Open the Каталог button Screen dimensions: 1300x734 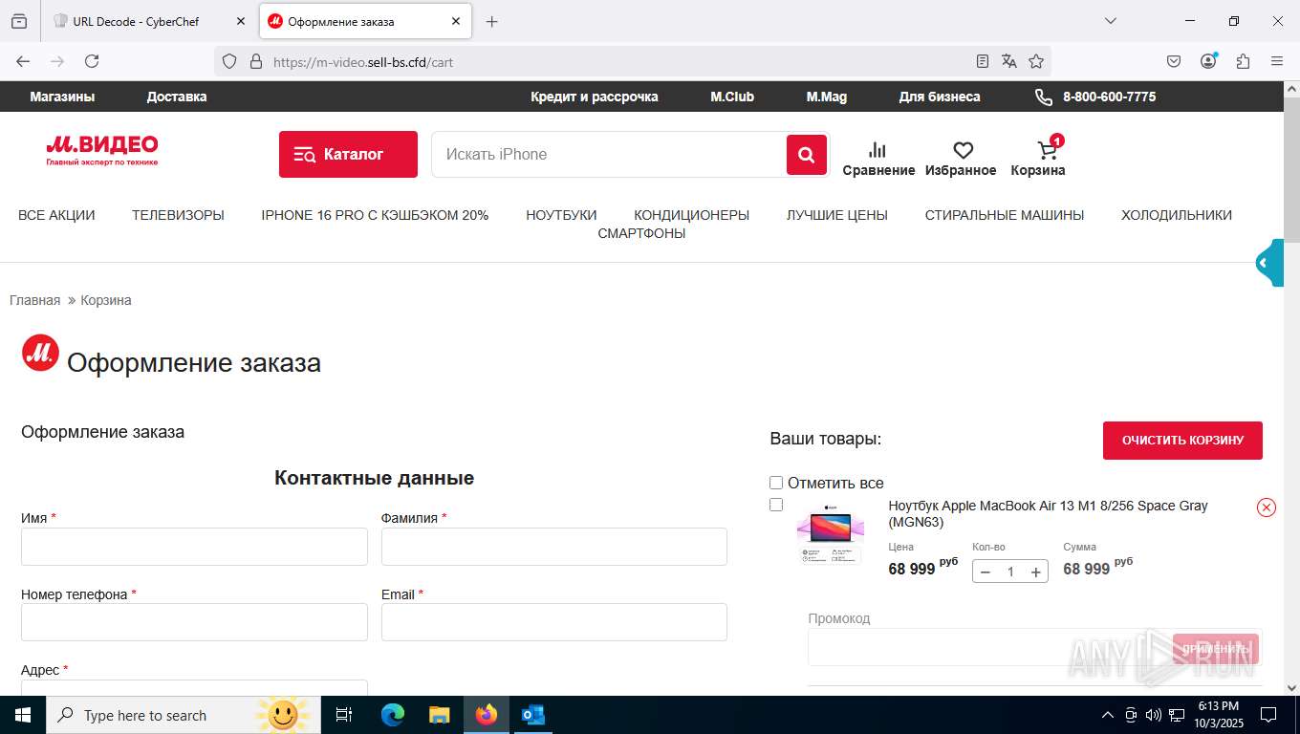click(x=348, y=154)
